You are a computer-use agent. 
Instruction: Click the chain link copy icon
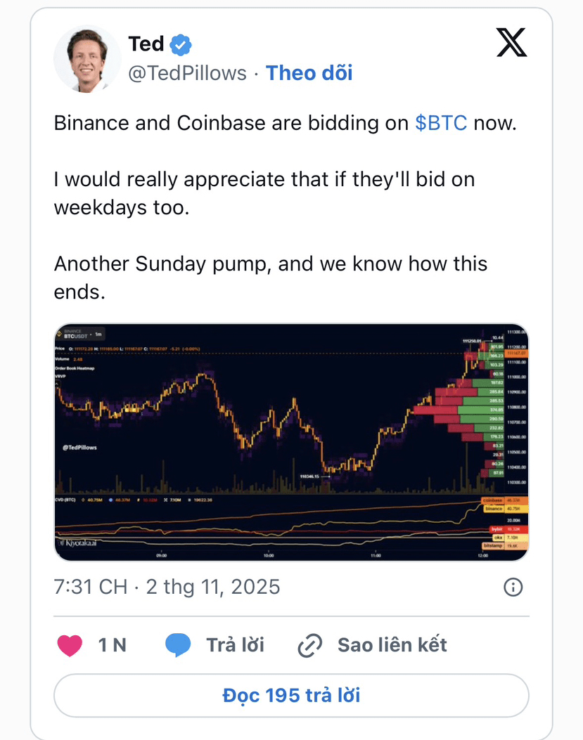pyautogui.click(x=310, y=645)
